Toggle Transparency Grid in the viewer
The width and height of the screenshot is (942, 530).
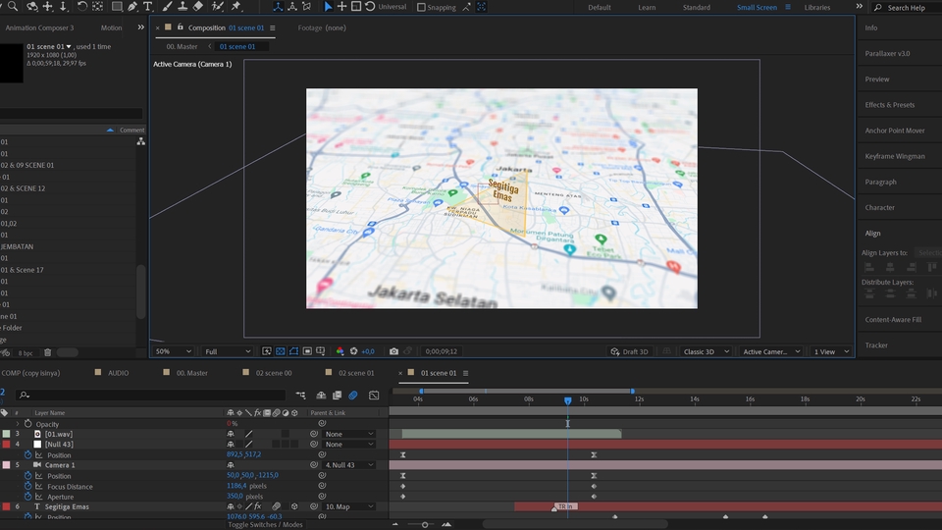pyautogui.click(x=280, y=351)
